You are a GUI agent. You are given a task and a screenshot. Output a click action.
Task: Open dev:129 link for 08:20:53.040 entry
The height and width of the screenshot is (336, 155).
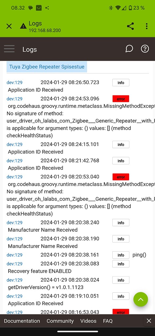(14, 177)
